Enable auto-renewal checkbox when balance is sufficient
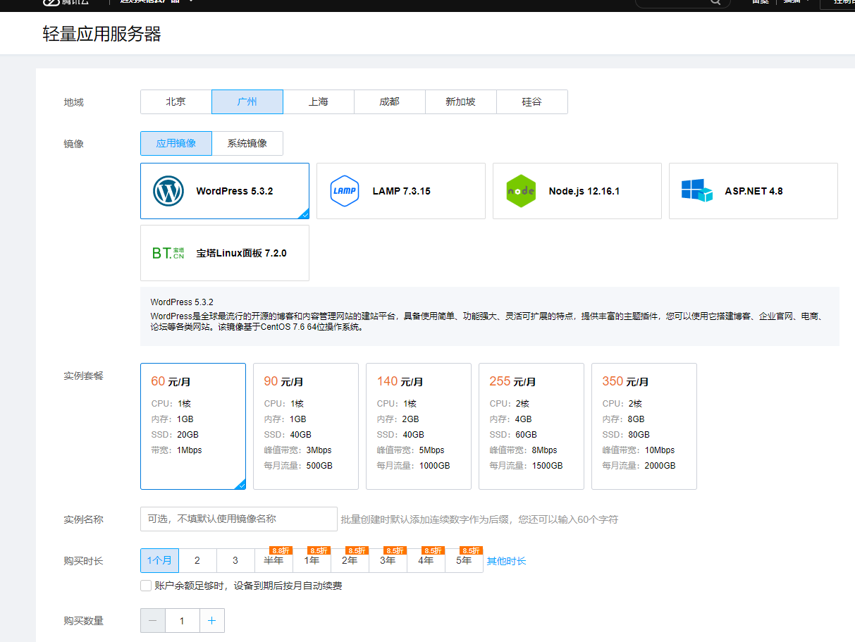This screenshot has width=855, height=642. tap(146, 586)
